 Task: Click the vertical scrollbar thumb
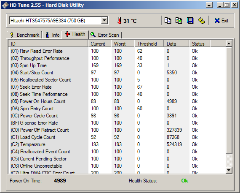(229, 101)
